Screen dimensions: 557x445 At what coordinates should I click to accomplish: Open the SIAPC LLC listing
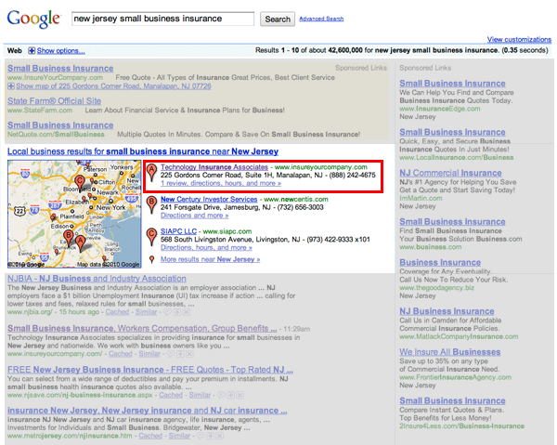point(178,231)
